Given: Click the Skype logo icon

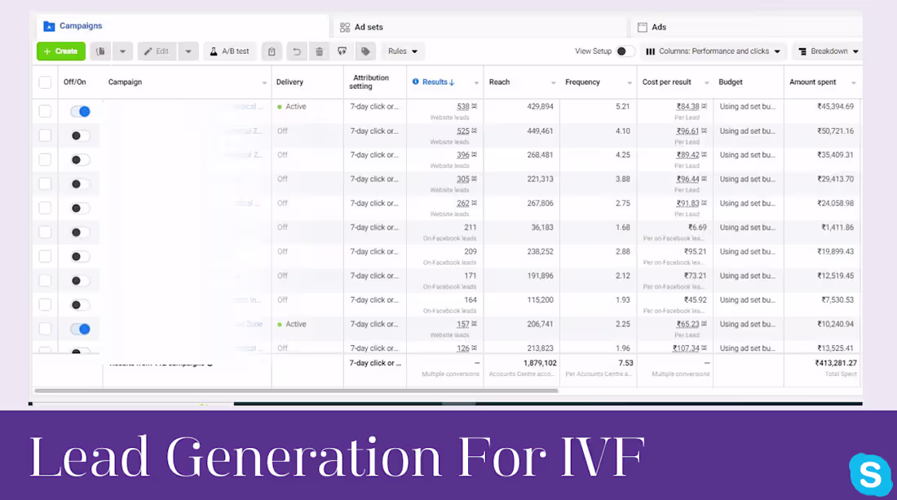Looking at the screenshot, I should point(870,474).
